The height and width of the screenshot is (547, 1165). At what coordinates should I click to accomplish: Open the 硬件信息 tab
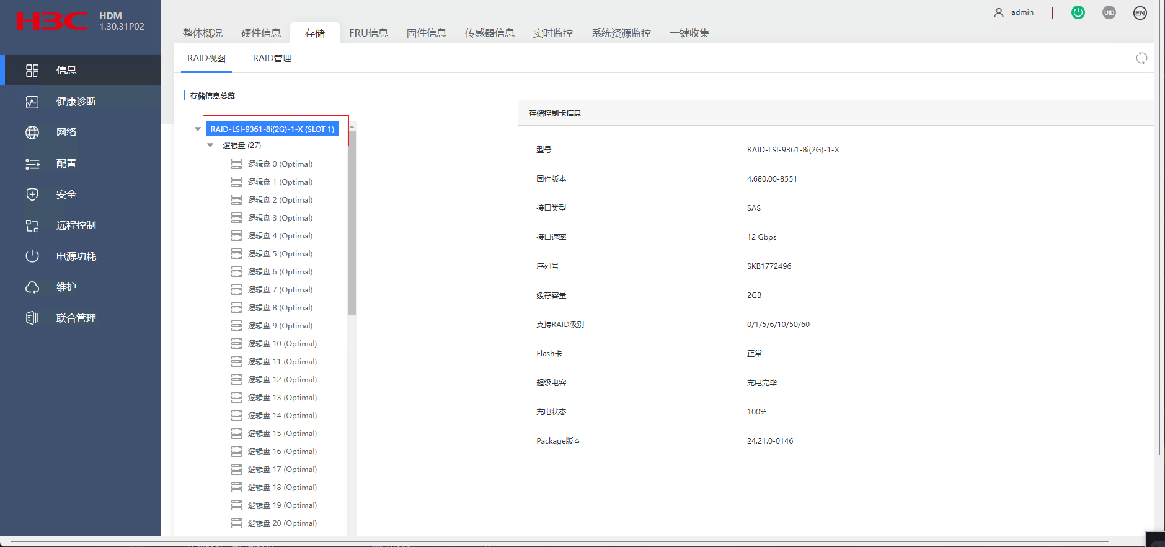point(260,33)
